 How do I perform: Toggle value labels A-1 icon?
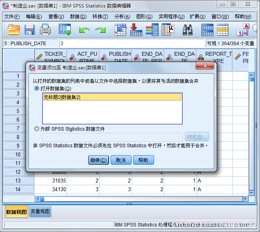243,30
